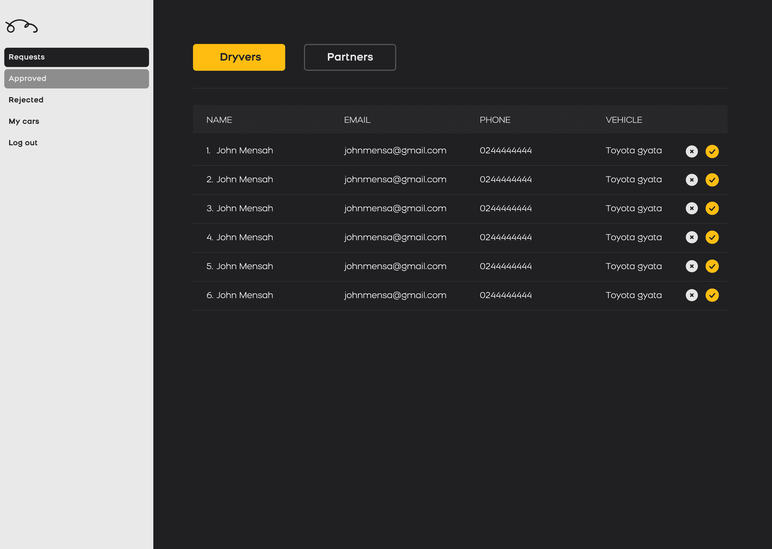Viewport: 772px width, 549px height.
Task: Select name cell '2. John Mensah'
Action: pos(240,180)
